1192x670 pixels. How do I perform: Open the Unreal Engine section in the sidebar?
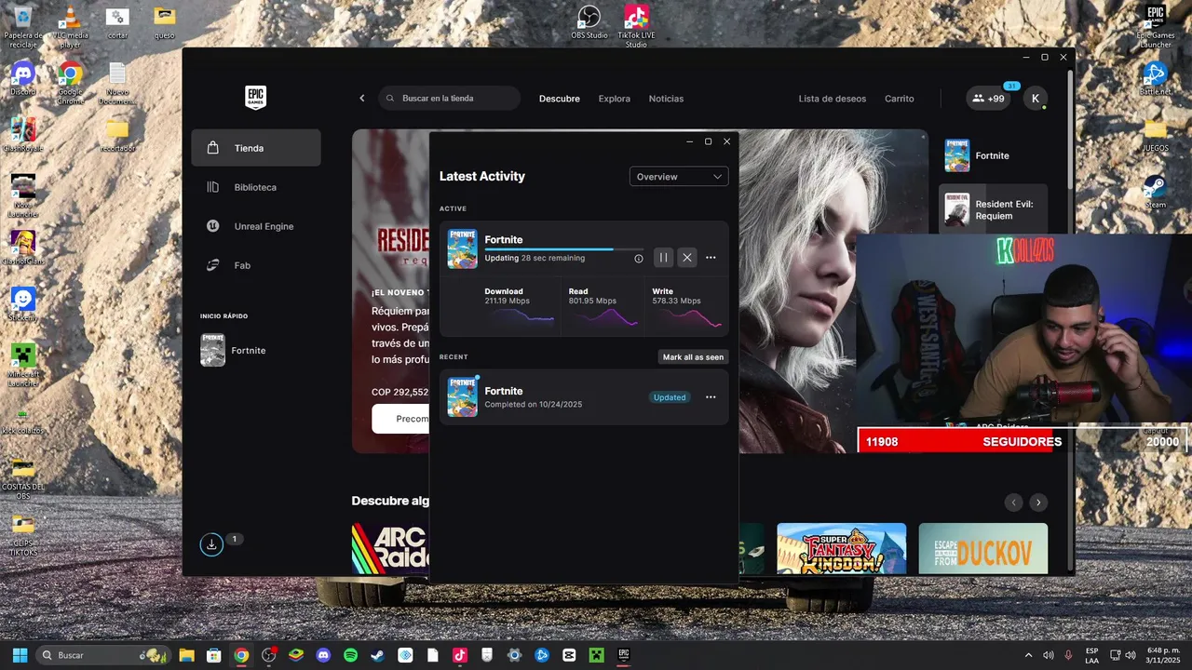pyautogui.click(x=256, y=226)
